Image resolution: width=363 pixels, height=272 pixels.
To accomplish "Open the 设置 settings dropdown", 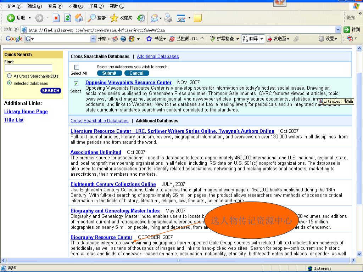I will click(328, 39).
